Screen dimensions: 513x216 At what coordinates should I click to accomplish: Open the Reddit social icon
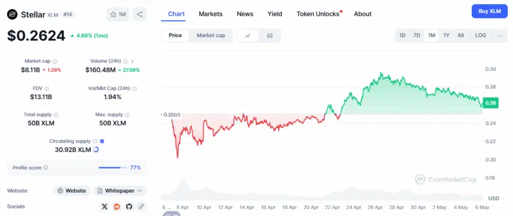117,206
